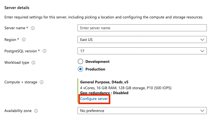Click the chevron arrow in PostgreSQL version field

(x=202, y=51)
